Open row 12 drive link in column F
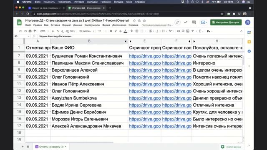Screen dimensions: 267x150 (177, 91)
